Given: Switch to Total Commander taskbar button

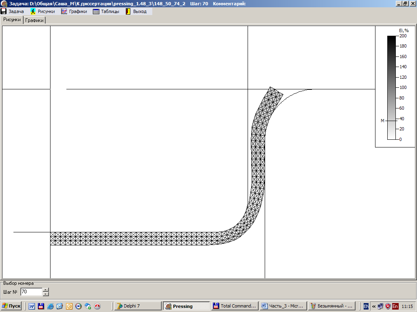Looking at the screenshot, I should point(235,306).
